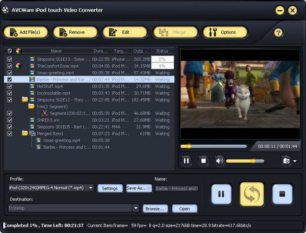Screen dimensions: 306x233
Task: Uncheck SHREK3.avi checkbox
Action: click(10, 120)
